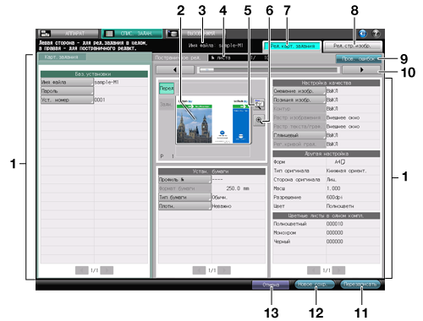Click the Обычн. paper type value
The height and width of the screenshot is (321, 423).
220,198
